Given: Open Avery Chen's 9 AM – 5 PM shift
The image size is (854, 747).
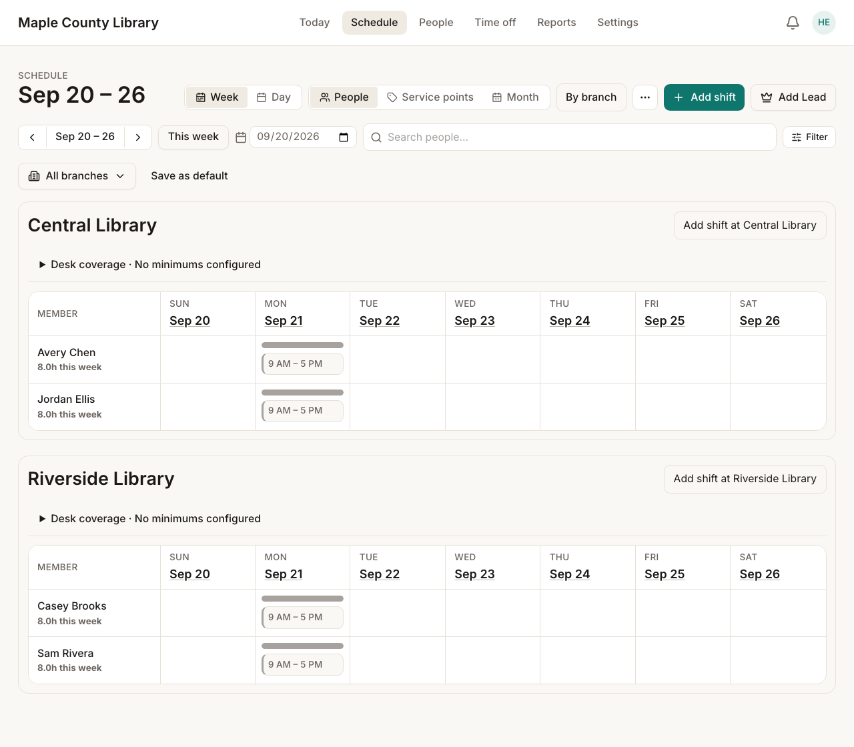Looking at the screenshot, I should point(302,364).
